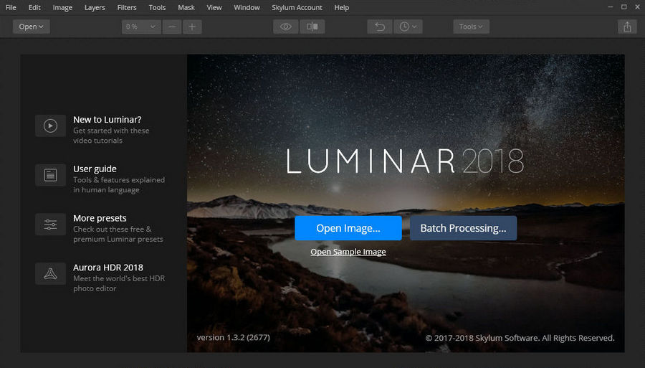
Task: Expand the Tools dropdown in toolbar
Action: click(472, 27)
